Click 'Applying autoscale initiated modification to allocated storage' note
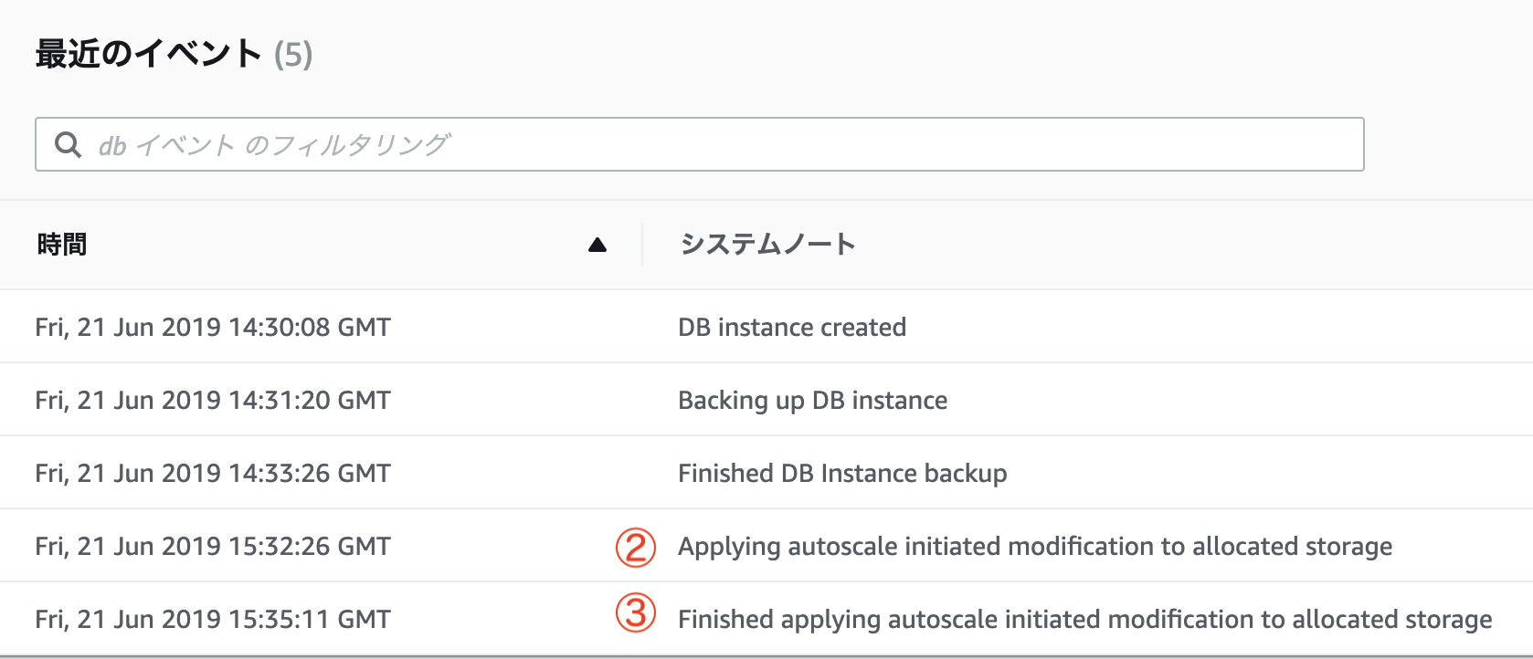The width and height of the screenshot is (1533, 659). (1035, 546)
